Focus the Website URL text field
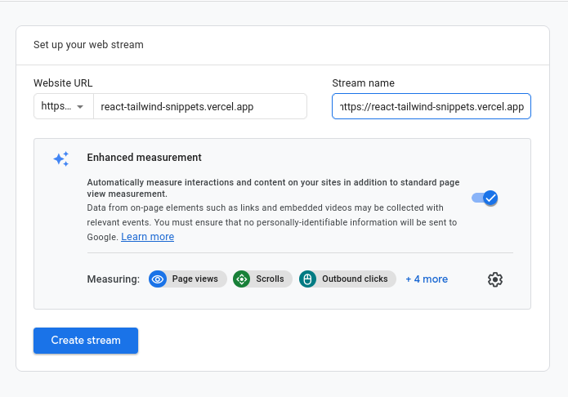Image resolution: width=568 pixels, height=397 pixels. [x=199, y=107]
